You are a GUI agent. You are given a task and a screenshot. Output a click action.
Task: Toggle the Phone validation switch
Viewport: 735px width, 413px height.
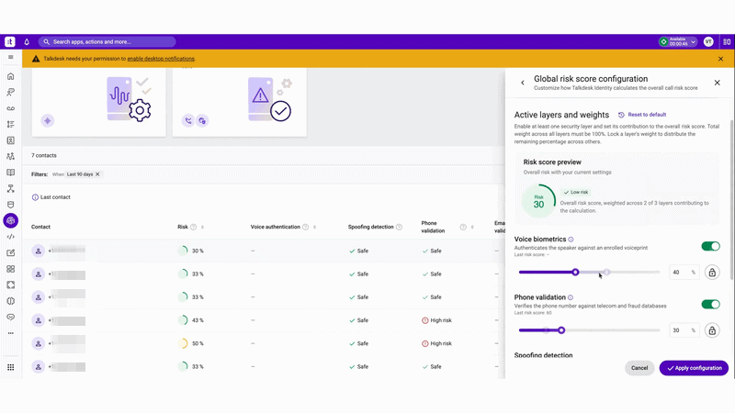(710, 305)
